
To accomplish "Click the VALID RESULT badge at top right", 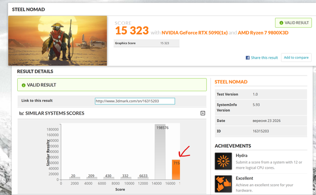I will (x=293, y=23).
